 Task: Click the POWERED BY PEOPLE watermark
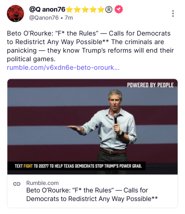tap(150, 85)
